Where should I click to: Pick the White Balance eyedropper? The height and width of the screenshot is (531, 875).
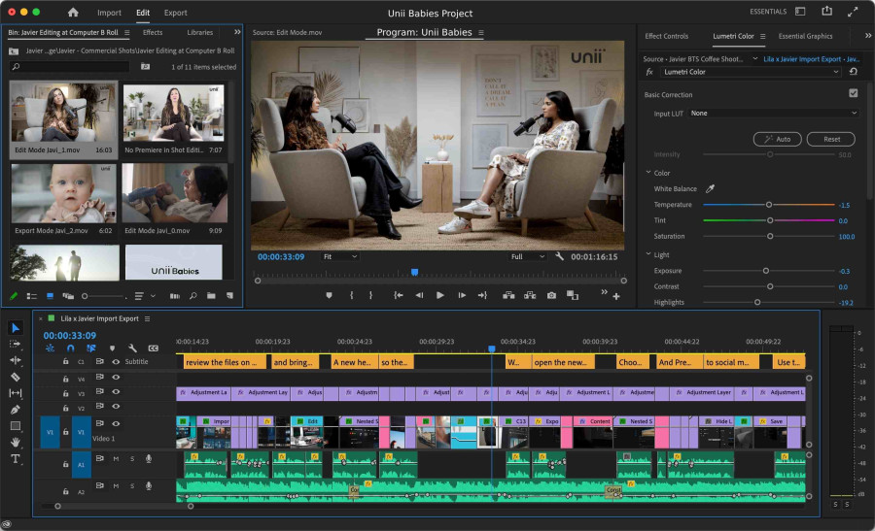click(x=710, y=189)
